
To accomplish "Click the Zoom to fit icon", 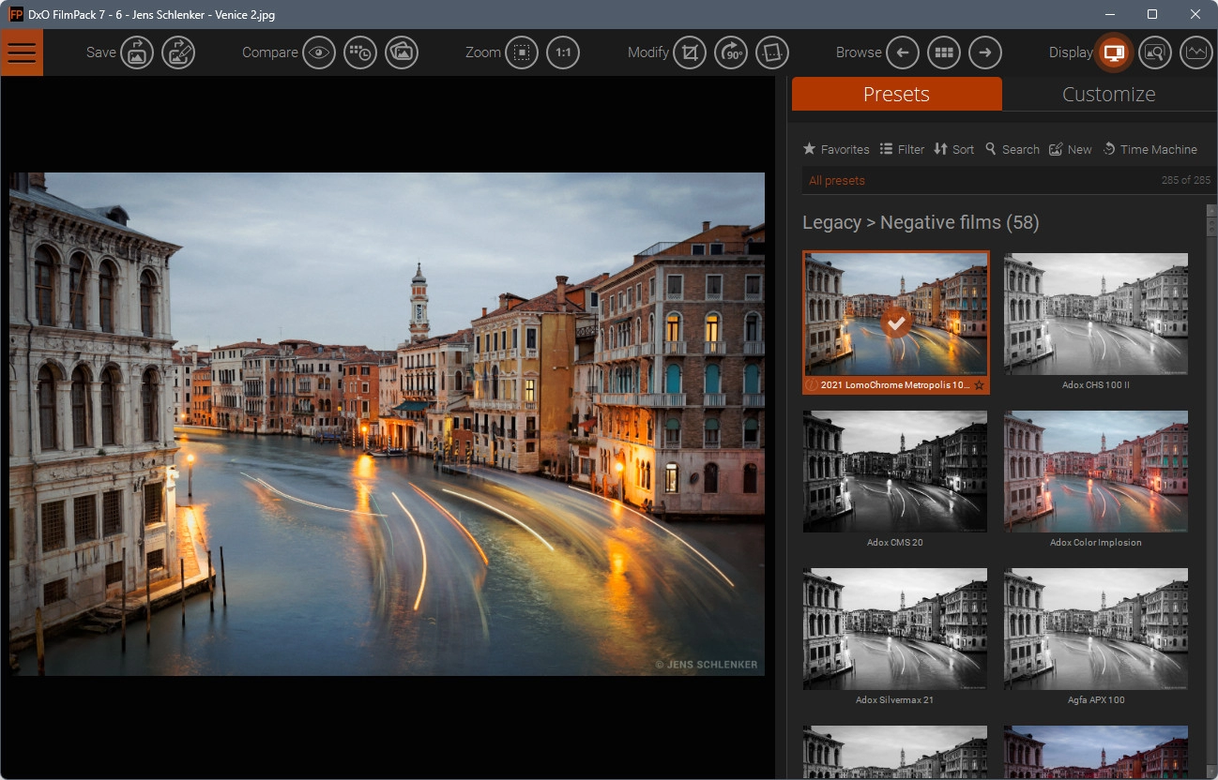I will click(x=522, y=52).
